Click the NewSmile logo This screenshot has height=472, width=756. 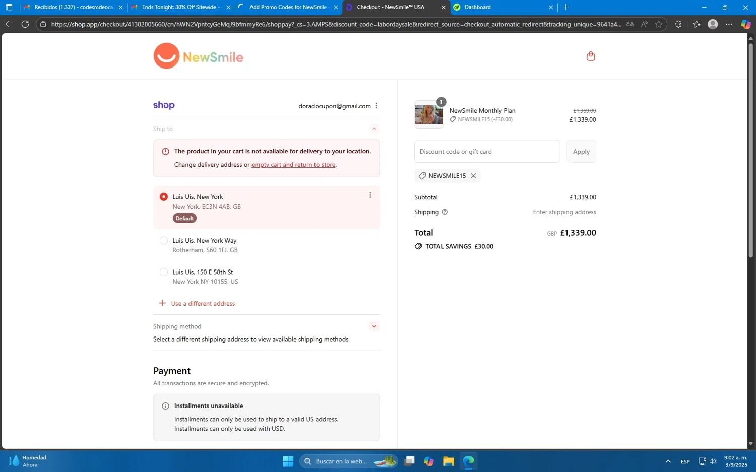(x=198, y=56)
